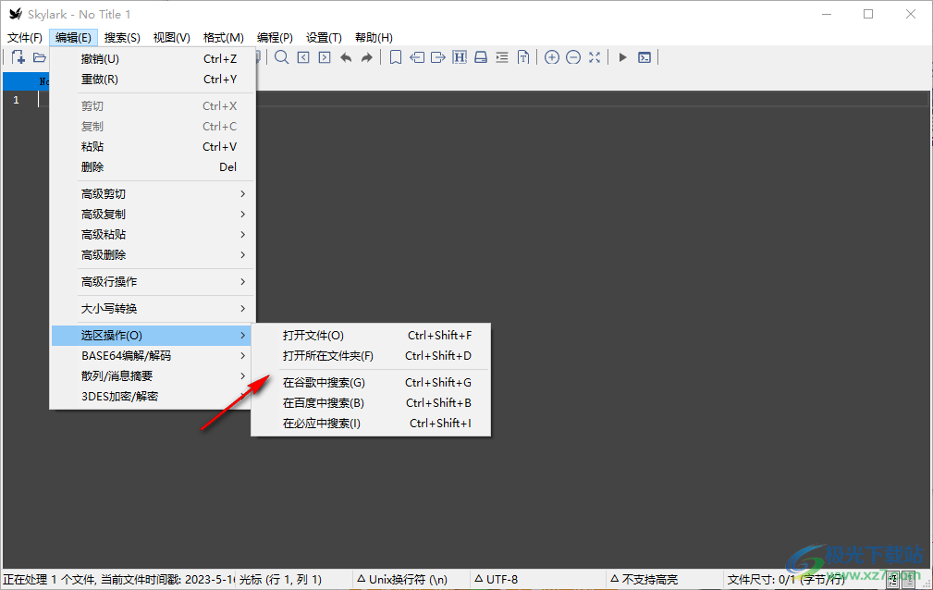Select 打开所在文件夹(F) in the submenu
Screen dimensions: 933x590
point(371,355)
